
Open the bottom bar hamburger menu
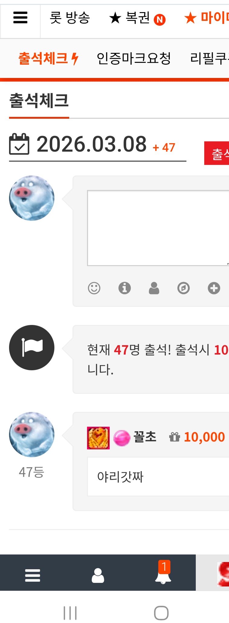[x=33, y=575]
